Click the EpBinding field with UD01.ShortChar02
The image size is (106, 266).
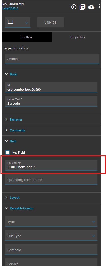[51, 165]
